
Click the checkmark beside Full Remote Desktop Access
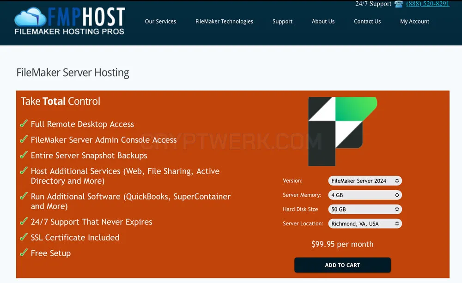coord(24,123)
